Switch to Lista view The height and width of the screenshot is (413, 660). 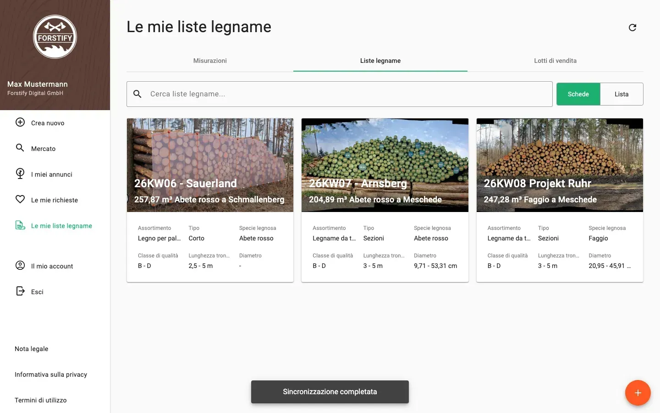tap(621, 94)
